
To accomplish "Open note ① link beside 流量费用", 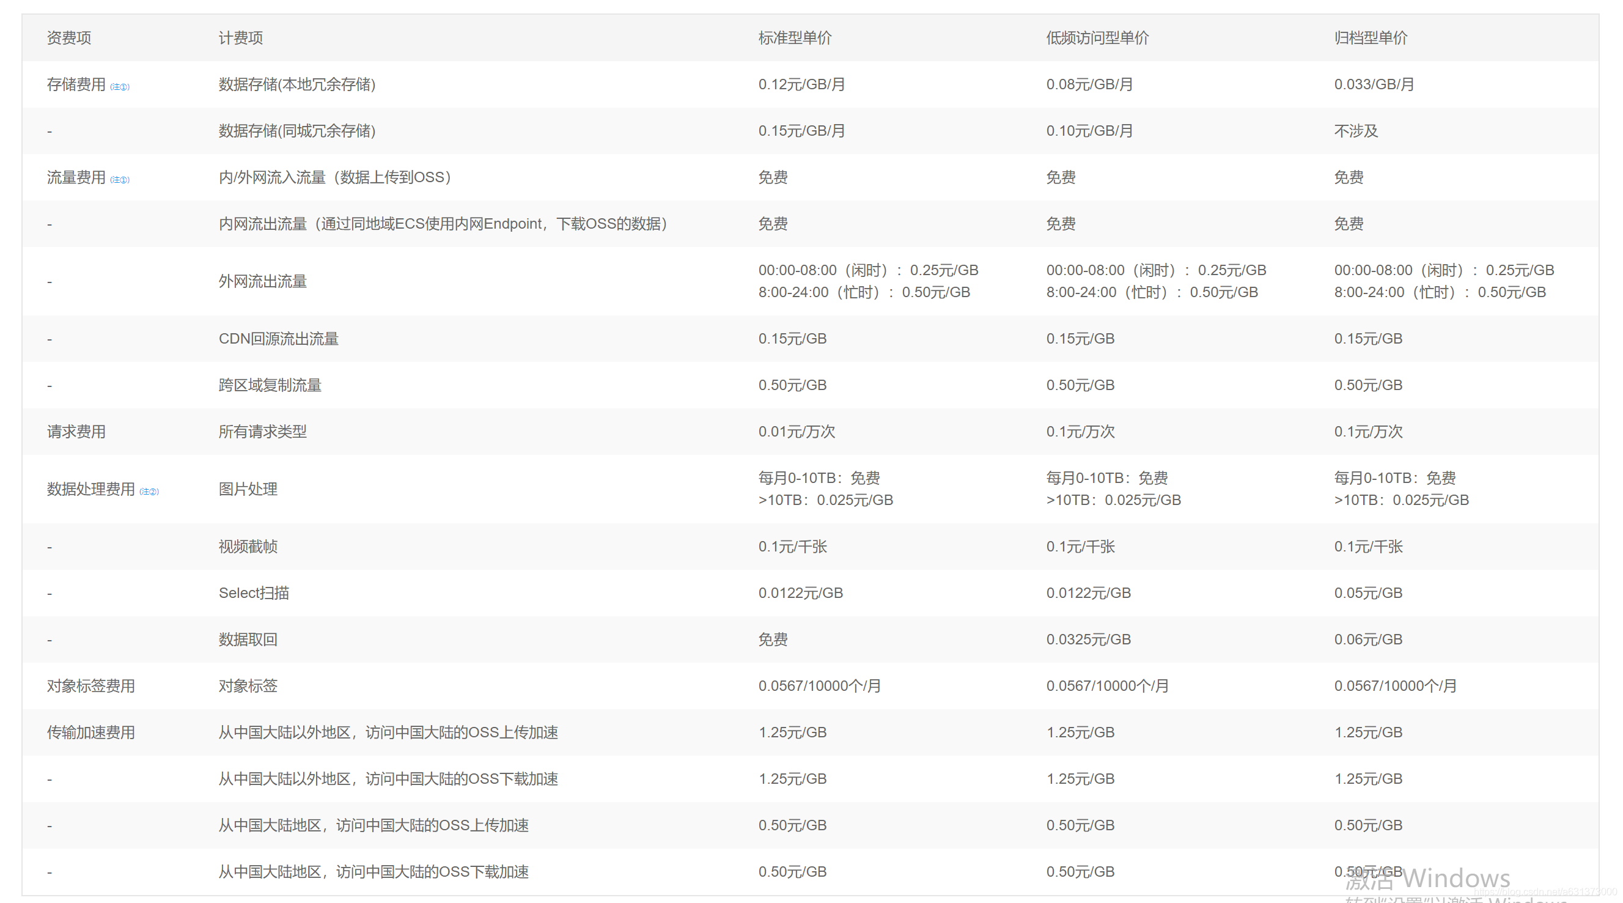I will (120, 180).
